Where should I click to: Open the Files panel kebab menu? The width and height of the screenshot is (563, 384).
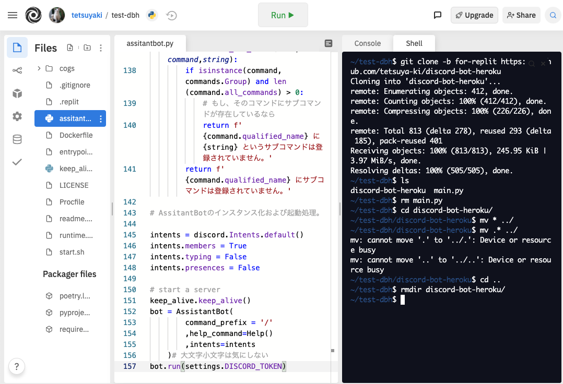coord(101,47)
